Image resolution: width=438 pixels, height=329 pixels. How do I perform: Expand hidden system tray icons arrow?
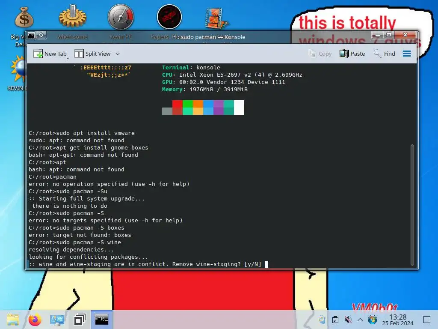(360, 320)
